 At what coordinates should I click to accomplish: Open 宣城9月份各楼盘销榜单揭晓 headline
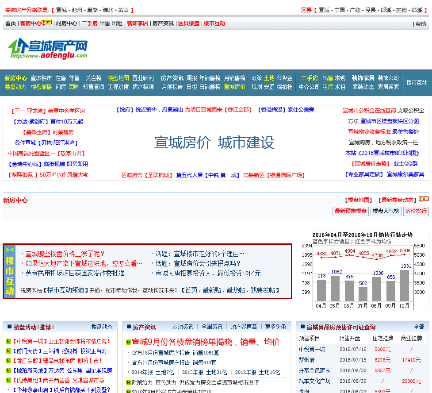pyautogui.click(x=206, y=342)
